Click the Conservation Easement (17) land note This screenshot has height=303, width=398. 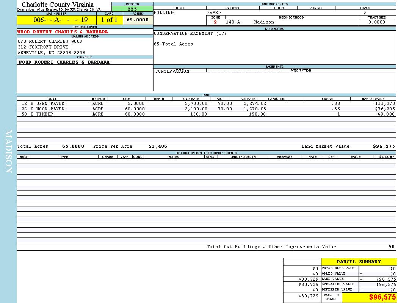[x=190, y=33]
